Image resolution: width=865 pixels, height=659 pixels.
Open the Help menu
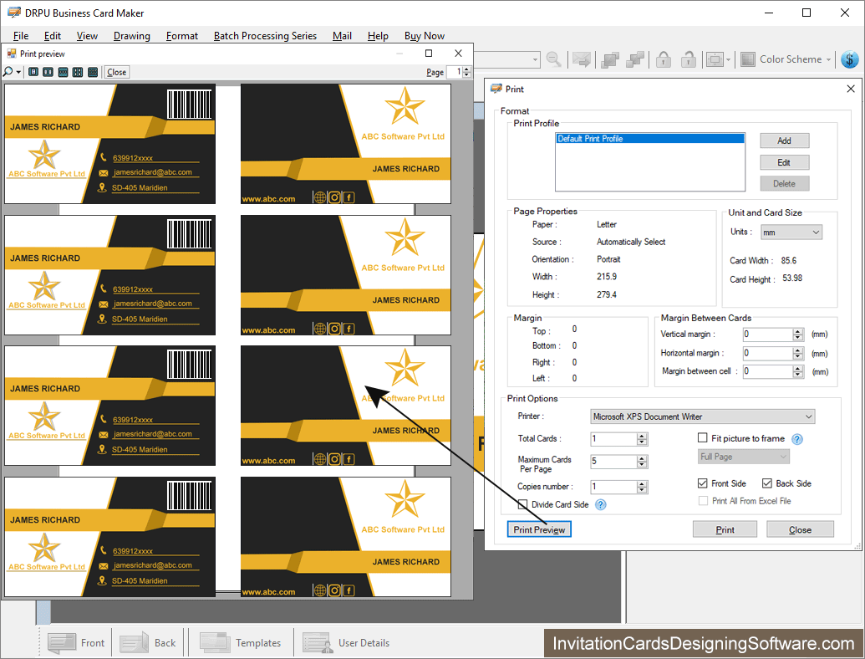378,36
